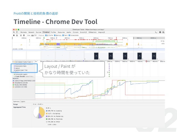Select the Recalculate Style record above Layout
The width and height of the screenshot is (177, 132).
click(x=21, y=66)
